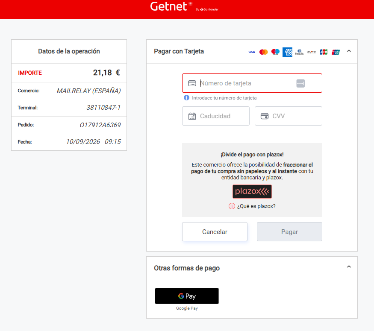Collapse the Pagar con Tarjeta section
The width and height of the screenshot is (374, 331).
(x=349, y=51)
